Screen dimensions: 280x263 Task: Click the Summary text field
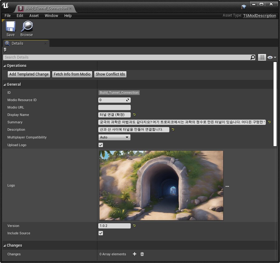[182, 122]
